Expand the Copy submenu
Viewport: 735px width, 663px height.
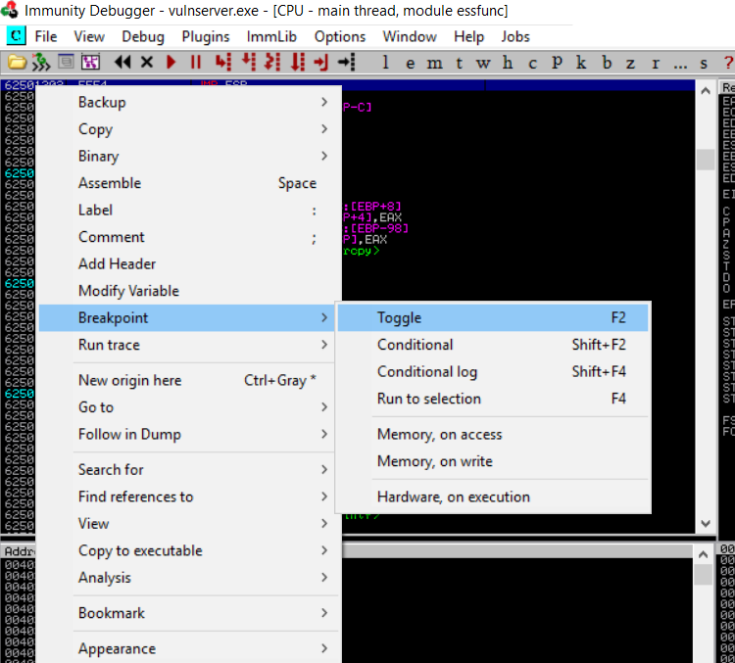pyautogui.click(x=186, y=129)
